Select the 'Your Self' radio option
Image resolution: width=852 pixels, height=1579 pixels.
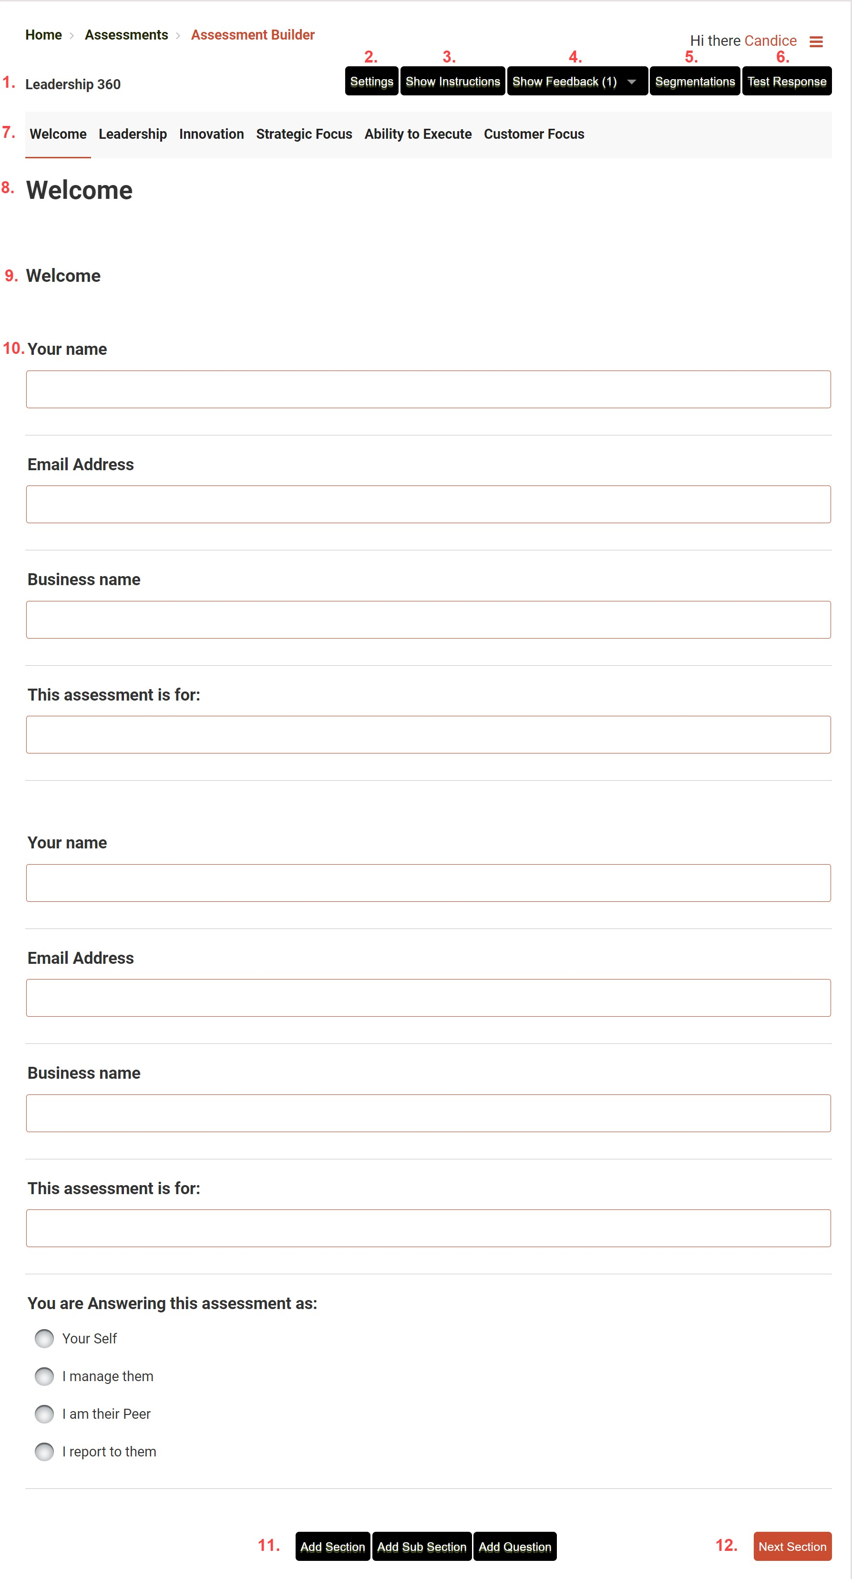[x=44, y=1338]
